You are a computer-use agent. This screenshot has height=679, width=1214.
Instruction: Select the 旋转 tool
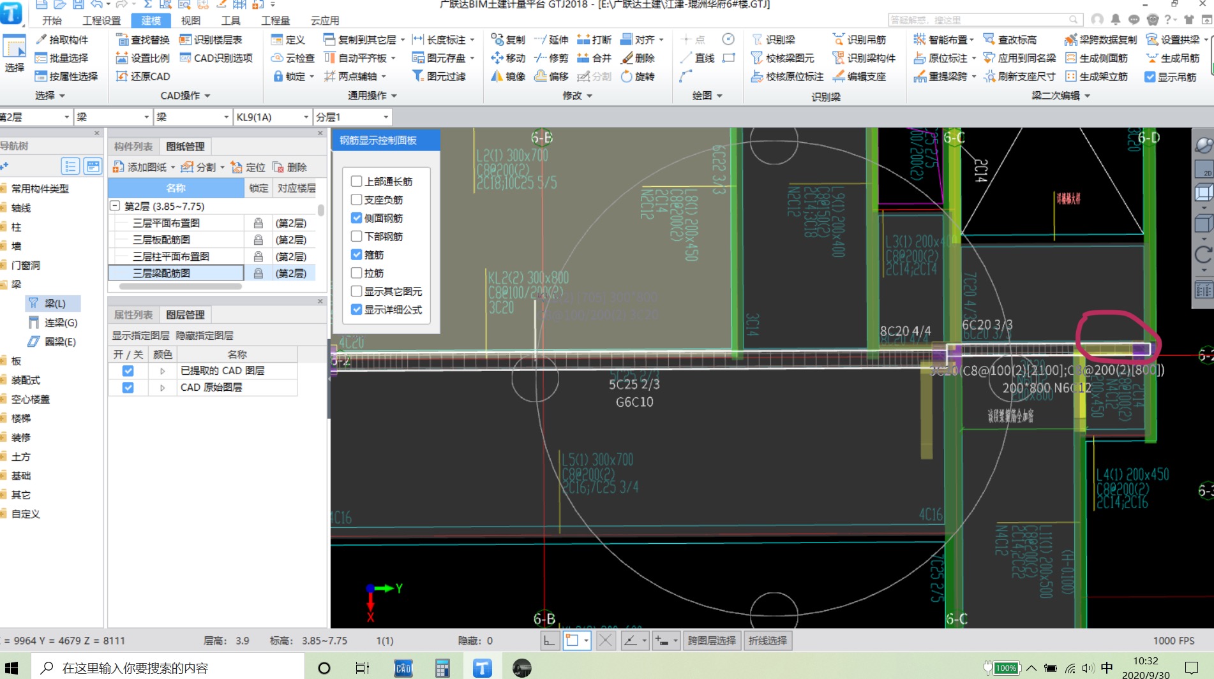click(x=638, y=77)
